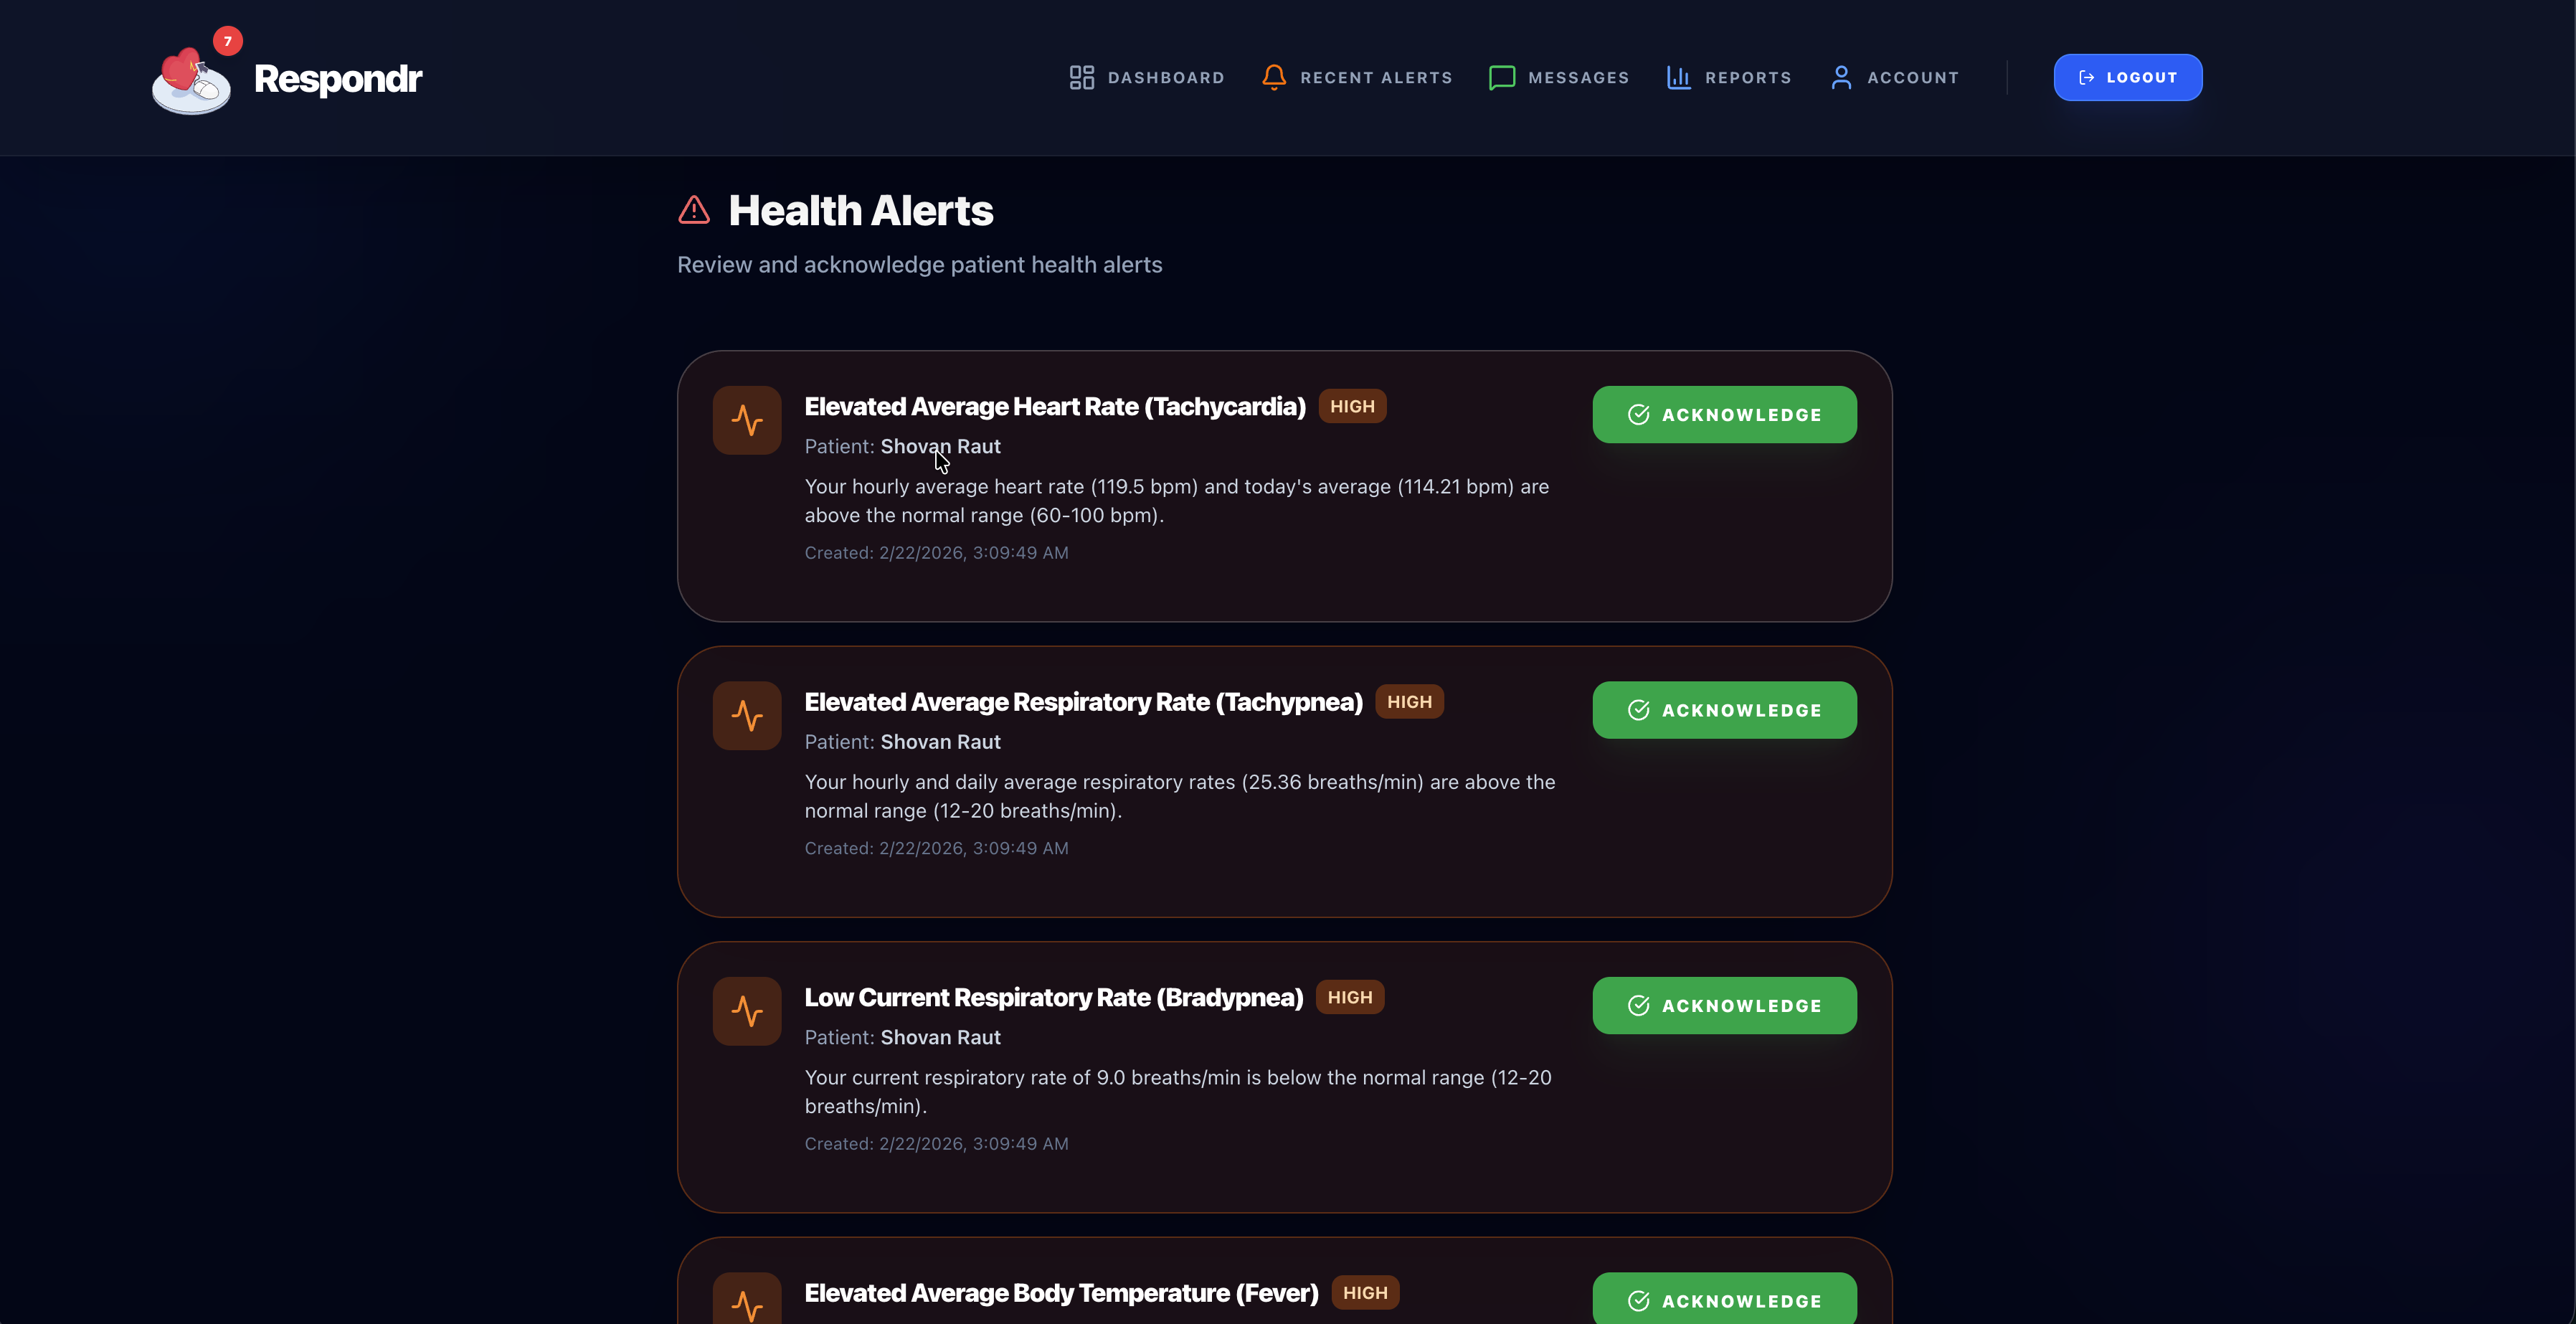The height and width of the screenshot is (1324, 2576).
Task: Open the Reports menu item
Action: tap(1729, 78)
